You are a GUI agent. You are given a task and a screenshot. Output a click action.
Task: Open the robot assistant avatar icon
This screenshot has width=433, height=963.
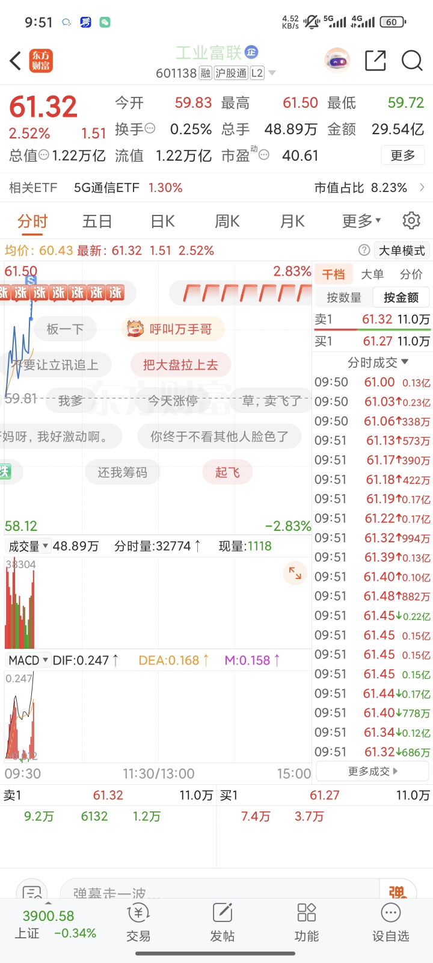pos(337,60)
